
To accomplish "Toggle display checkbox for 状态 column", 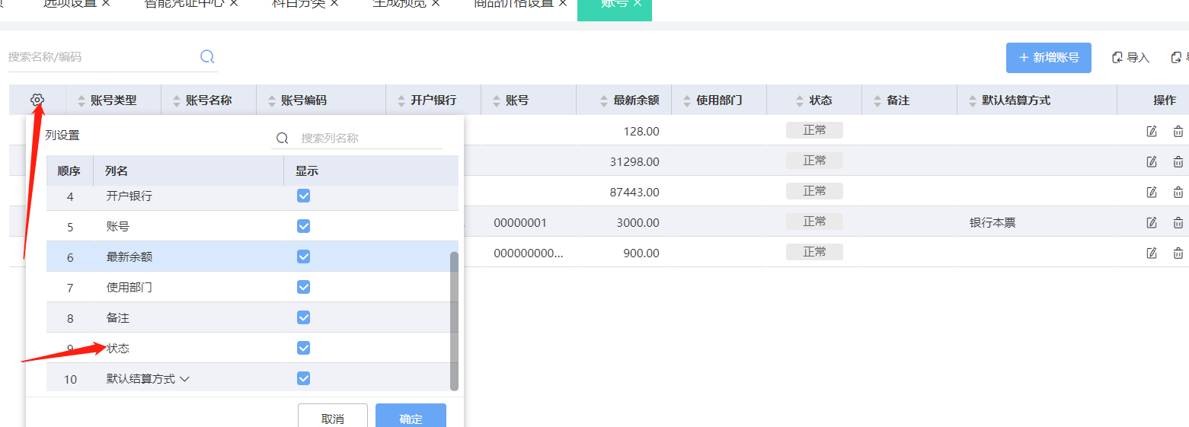I will 303,348.
